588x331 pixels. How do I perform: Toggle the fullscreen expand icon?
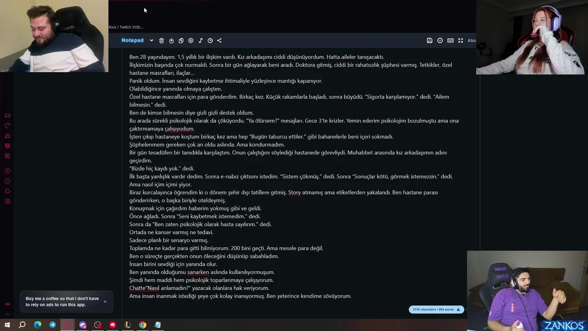pyautogui.click(x=460, y=40)
